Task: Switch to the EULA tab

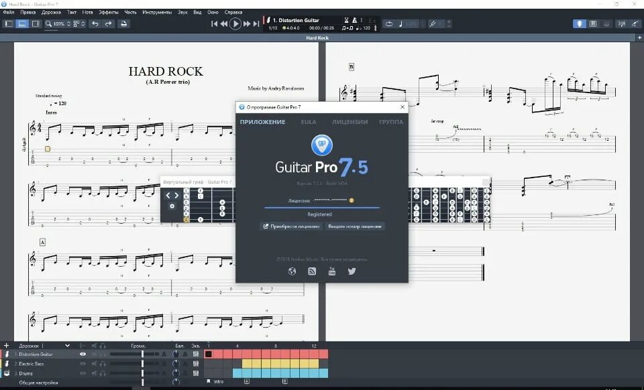Action: tap(309, 122)
